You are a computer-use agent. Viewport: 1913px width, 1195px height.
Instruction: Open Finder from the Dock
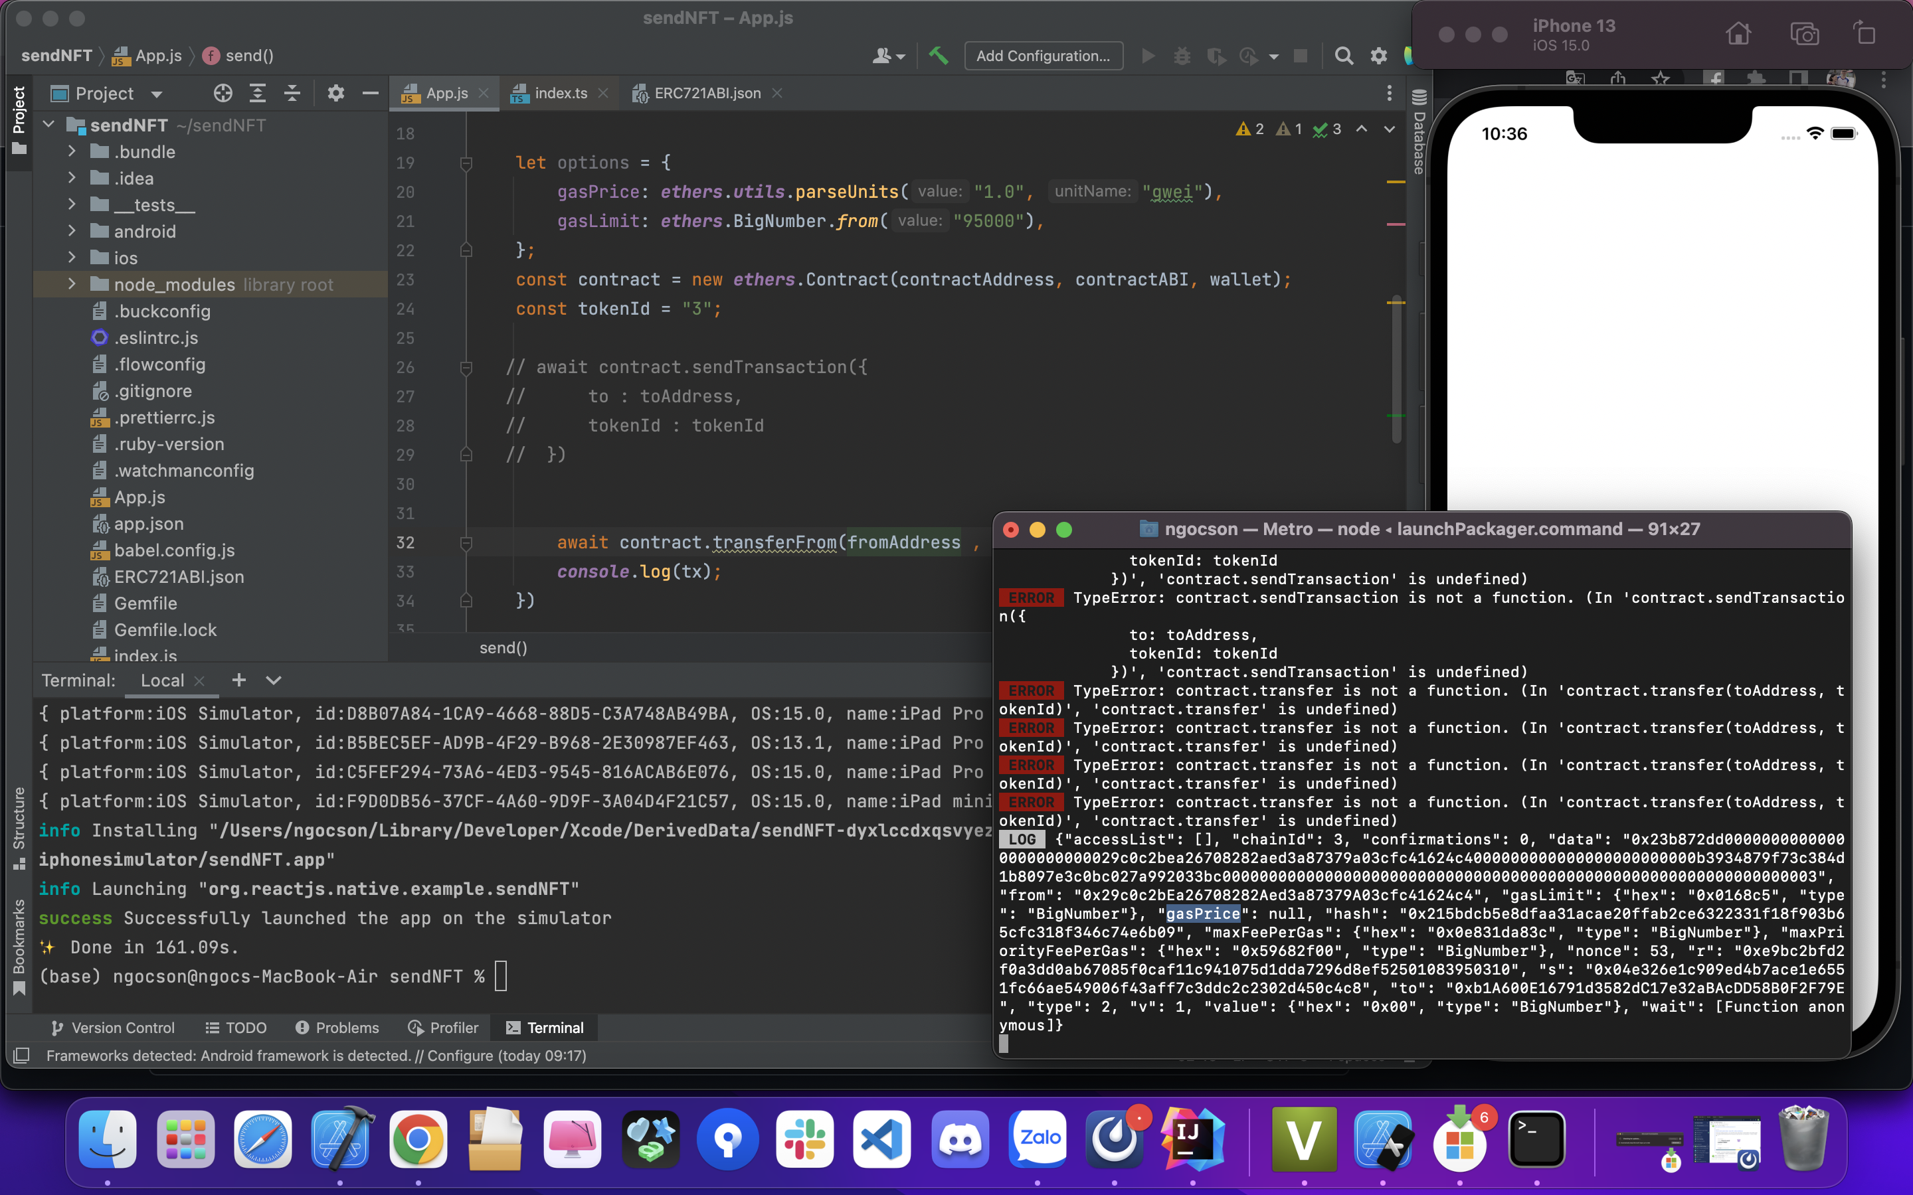(x=108, y=1139)
